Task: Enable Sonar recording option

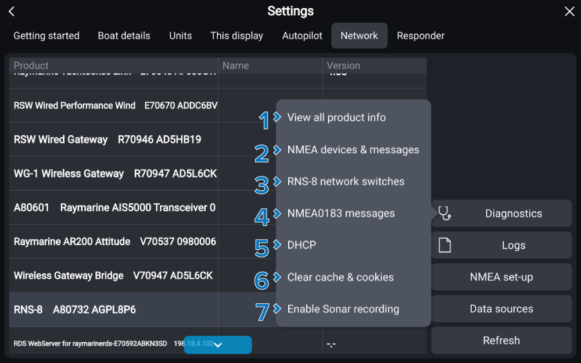Action: 343,310
